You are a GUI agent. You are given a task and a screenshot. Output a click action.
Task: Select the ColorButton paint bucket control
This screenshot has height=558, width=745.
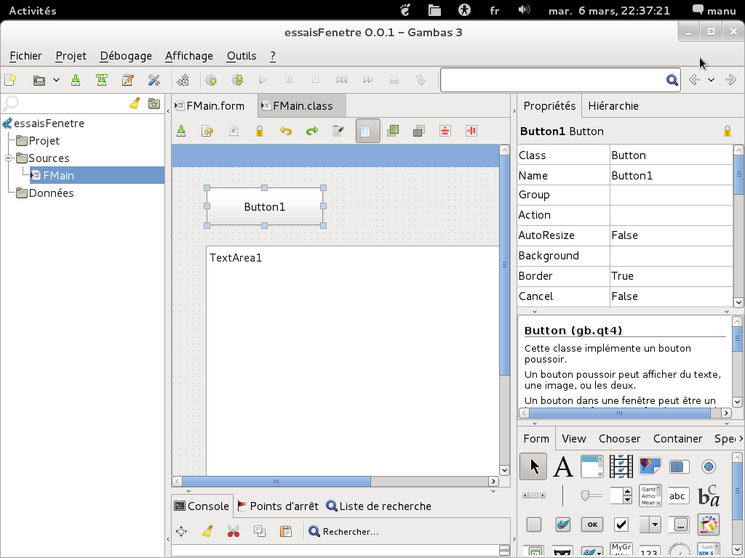tap(709, 525)
